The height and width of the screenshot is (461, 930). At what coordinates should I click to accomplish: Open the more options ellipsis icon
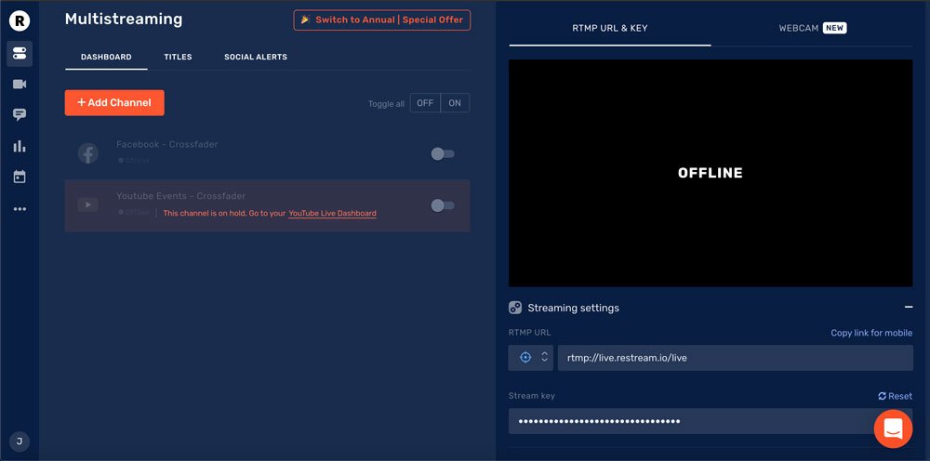tap(20, 209)
